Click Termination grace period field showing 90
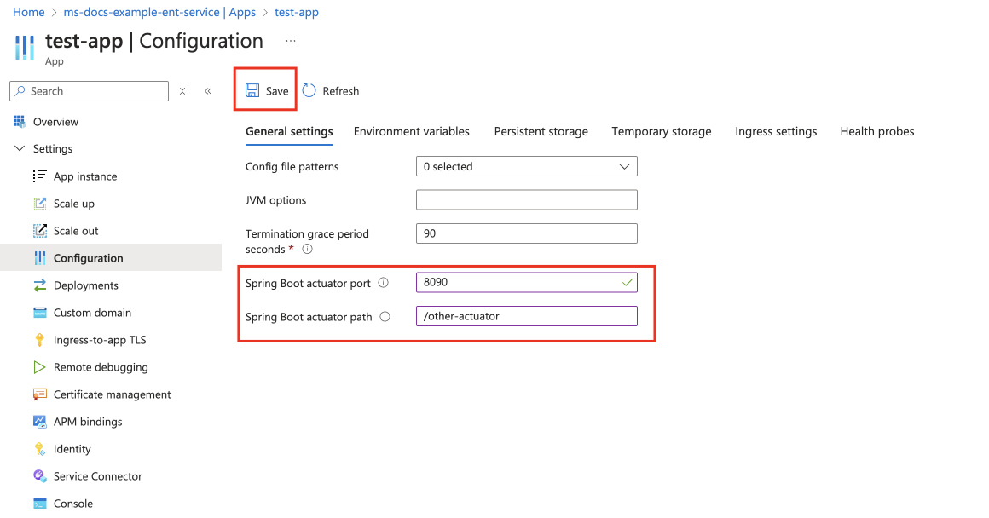This screenshot has height=518, width=989. (527, 233)
